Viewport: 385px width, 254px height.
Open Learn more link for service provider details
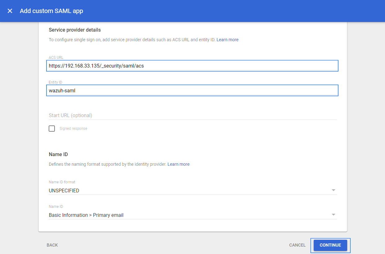pyautogui.click(x=228, y=40)
